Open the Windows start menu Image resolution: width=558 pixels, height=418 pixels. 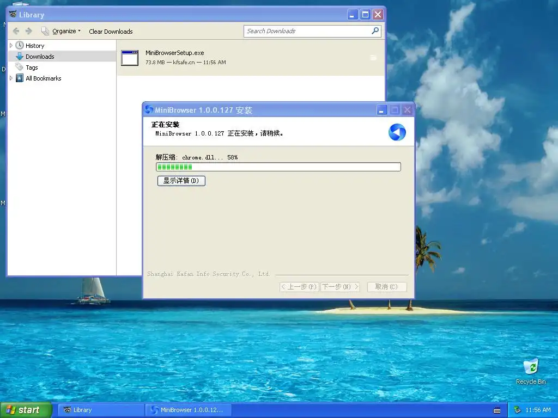(x=26, y=410)
